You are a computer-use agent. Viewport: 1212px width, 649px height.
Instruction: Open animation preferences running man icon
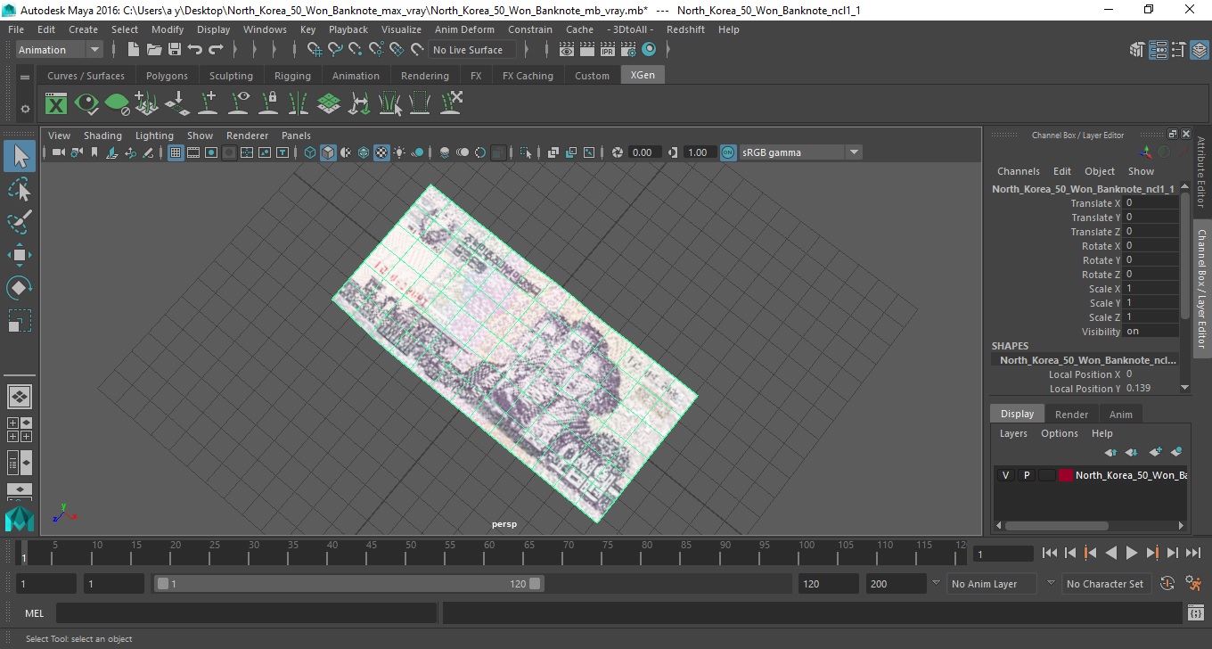pyautogui.click(x=1193, y=584)
